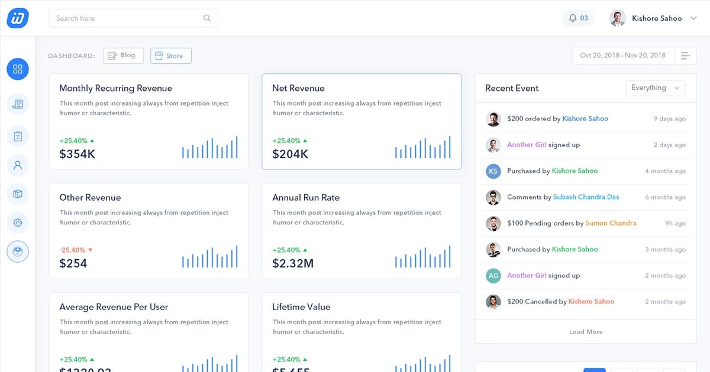Open the Everything filter dropdown
This screenshot has height=372, width=710.
(x=656, y=88)
